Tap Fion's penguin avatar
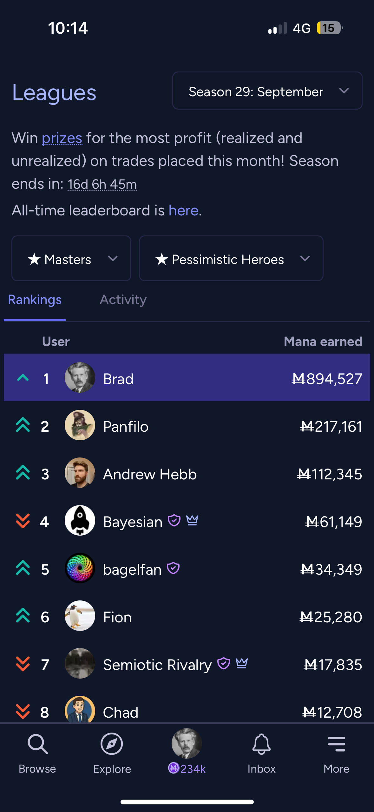The width and height of the screenshot is (374, 812). click(x=80, y=616)
